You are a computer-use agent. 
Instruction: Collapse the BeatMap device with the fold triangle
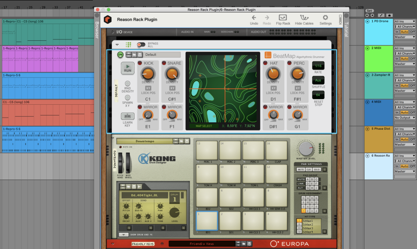[117, 45]
